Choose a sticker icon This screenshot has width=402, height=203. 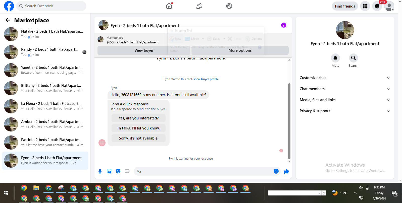(118, 171)
